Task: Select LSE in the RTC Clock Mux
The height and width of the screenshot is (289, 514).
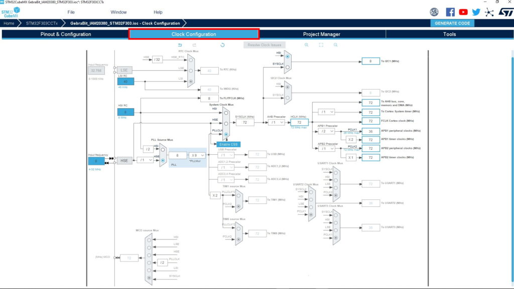Action: click(x=191, y=71)
